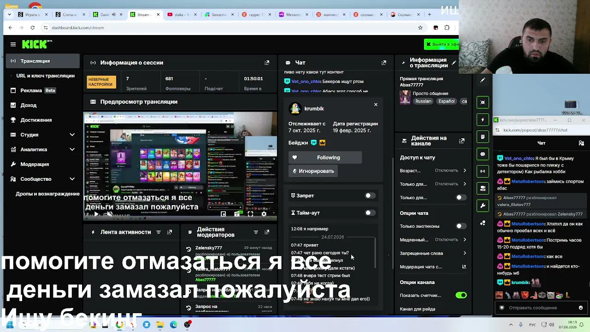Open the Kick hamburger menu
This screenshot has height=332, width=590.
13,44
